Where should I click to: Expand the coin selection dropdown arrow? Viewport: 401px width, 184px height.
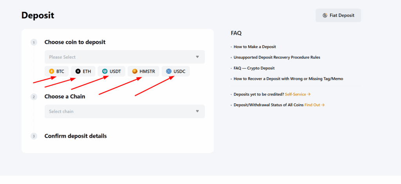(197, 57)
